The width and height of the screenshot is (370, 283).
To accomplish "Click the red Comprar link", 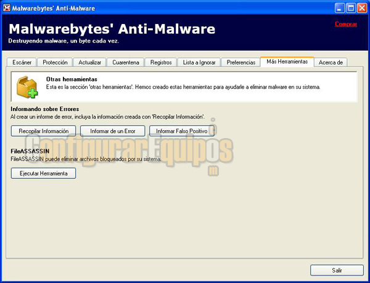I will pyautogui.click(x=346, y=24).
